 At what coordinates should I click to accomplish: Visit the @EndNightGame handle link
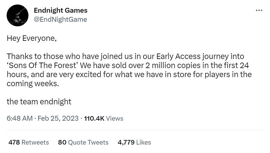(x=60, y=20)
